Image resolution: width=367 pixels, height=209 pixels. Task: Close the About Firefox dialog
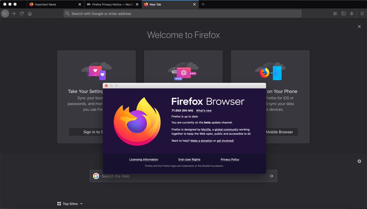pyautogui.click(x=106, y=86)
